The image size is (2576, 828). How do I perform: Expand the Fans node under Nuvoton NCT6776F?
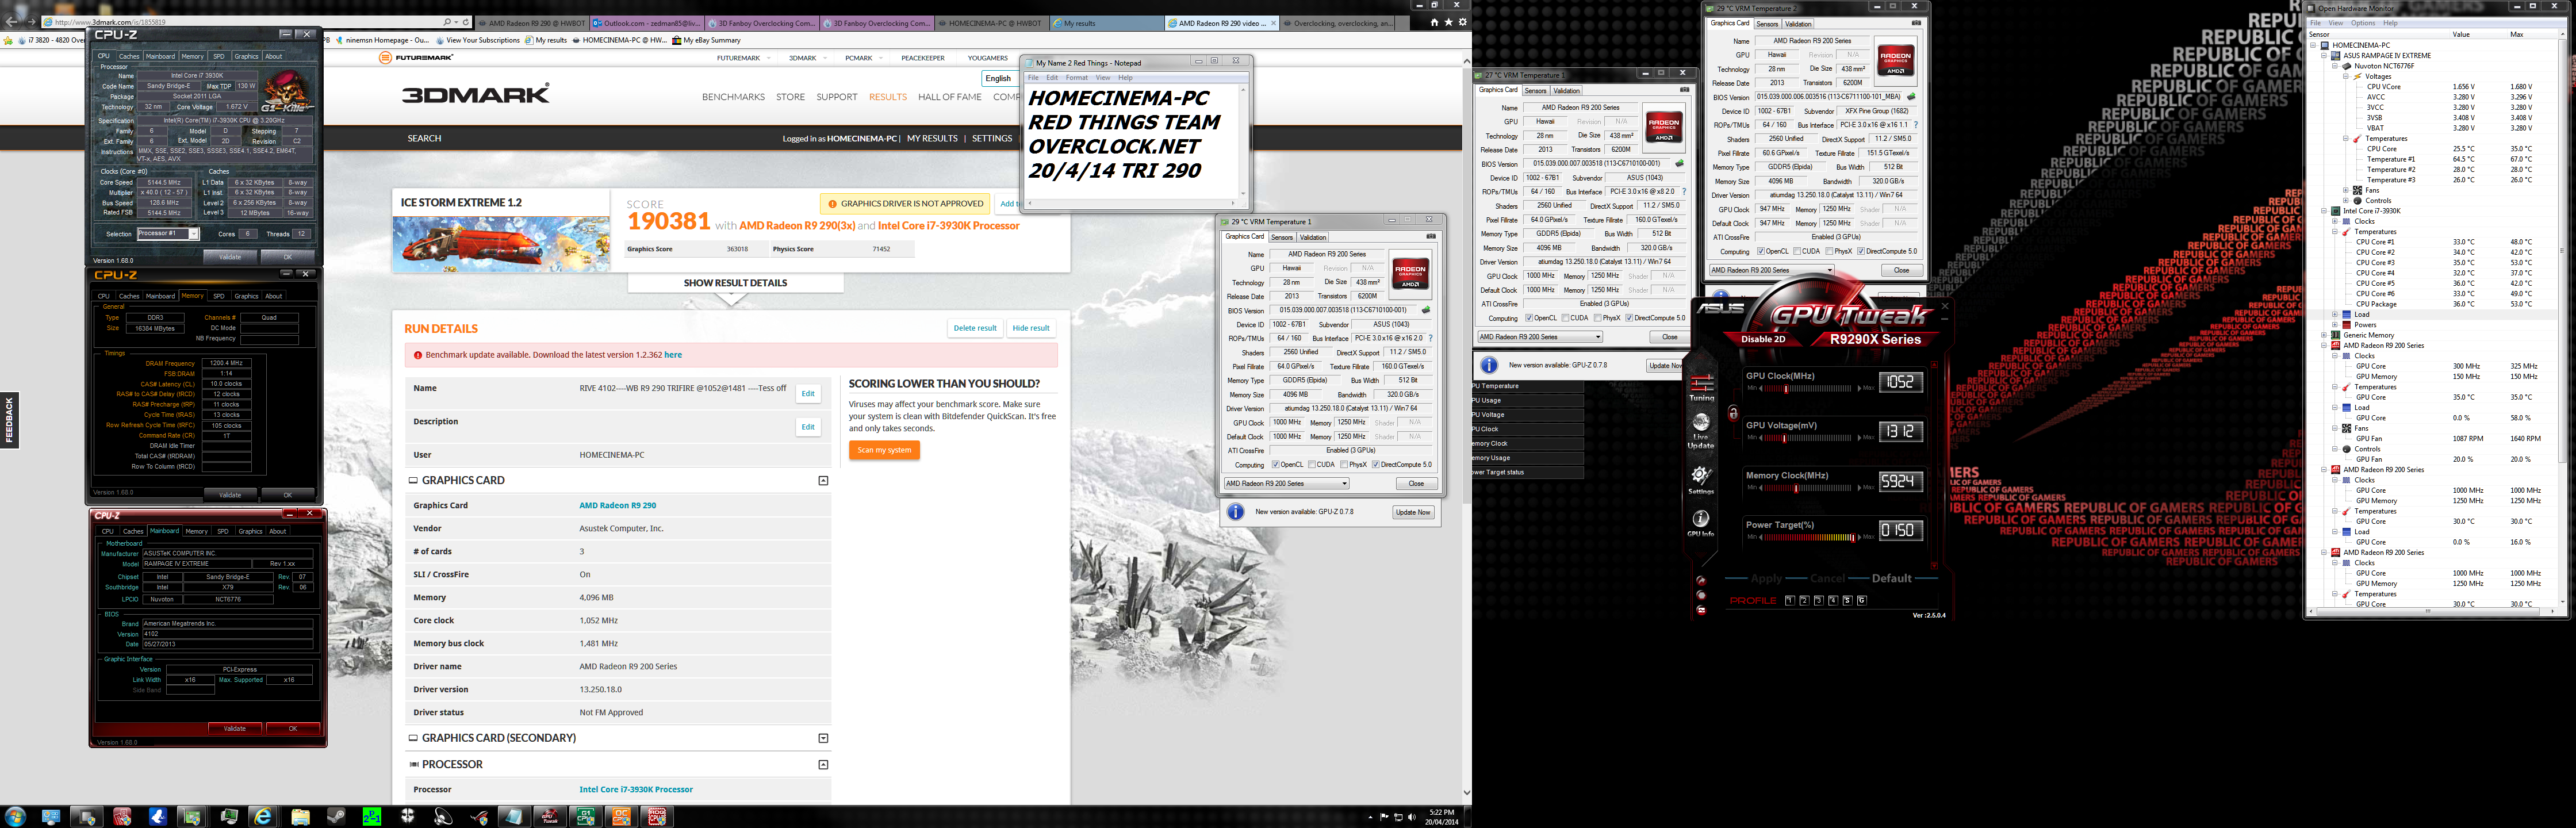(2346, 190)
